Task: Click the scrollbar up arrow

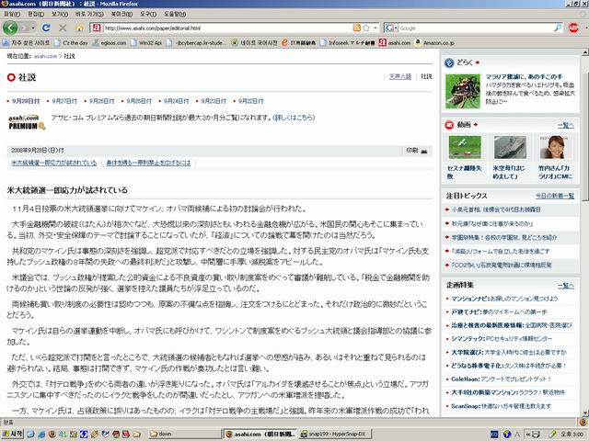Action: pos(585,53)
